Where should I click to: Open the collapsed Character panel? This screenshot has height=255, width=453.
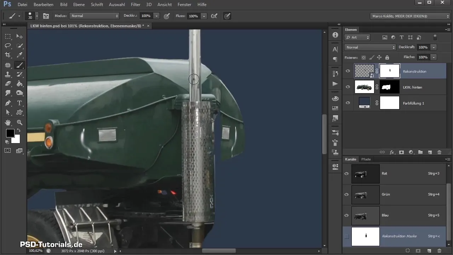[335, 50]
